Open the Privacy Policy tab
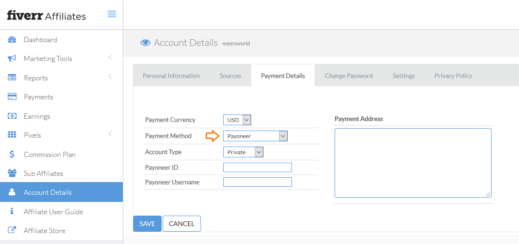519x244 pixels. tap(454, 76)
